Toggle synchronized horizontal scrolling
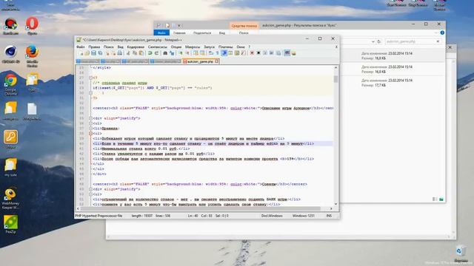The width and height of the screenshot is (474, 266). [x=202, y=53]
